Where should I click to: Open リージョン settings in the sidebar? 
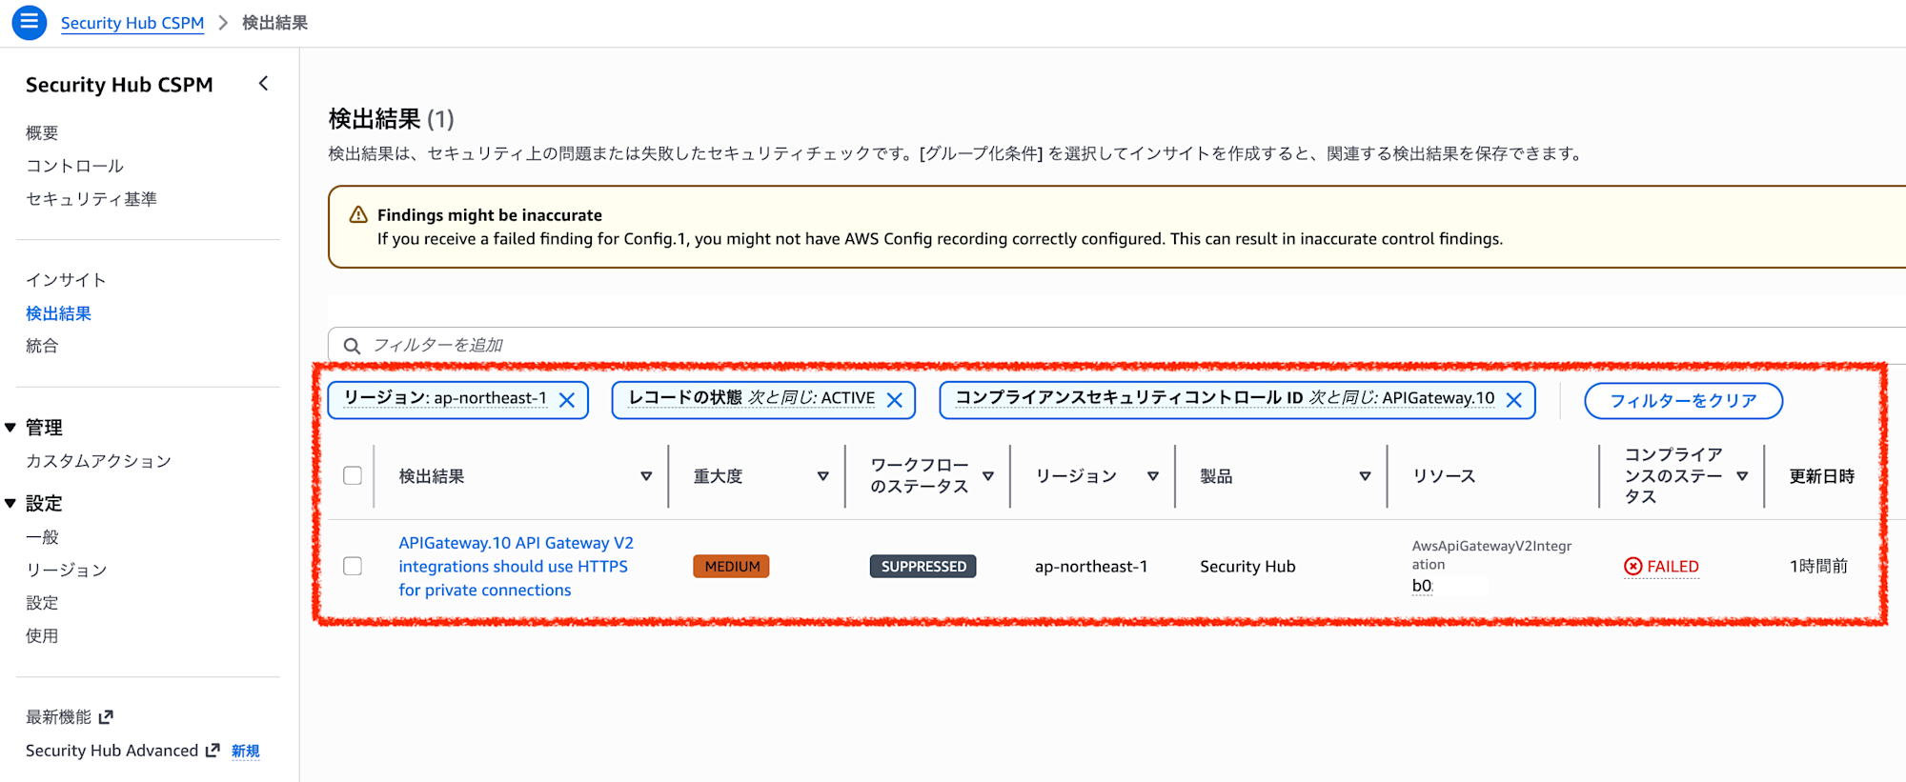pos(66,570)
